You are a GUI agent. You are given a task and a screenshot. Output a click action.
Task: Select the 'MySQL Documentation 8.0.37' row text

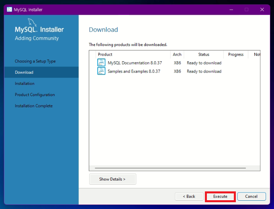(135, 63)
